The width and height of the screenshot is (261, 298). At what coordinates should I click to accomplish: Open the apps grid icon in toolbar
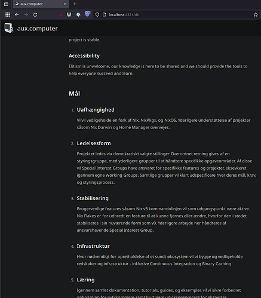[8, 14]
